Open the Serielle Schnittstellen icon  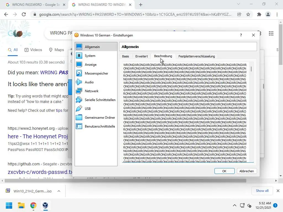(x=79, y=100)
